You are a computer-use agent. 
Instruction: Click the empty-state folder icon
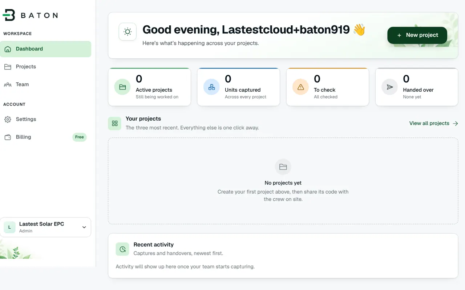[283, 167]
